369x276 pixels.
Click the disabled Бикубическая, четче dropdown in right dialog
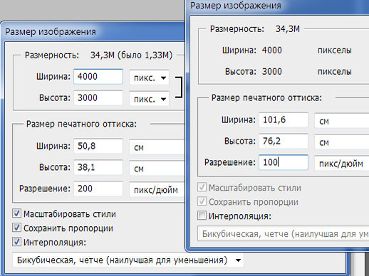284,234
